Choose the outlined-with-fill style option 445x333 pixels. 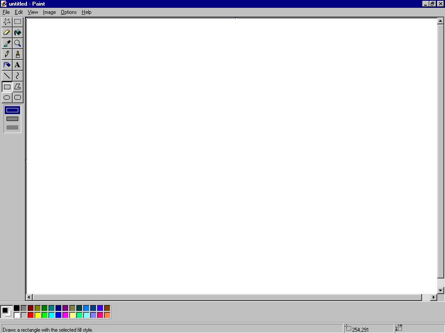[12, 119]
